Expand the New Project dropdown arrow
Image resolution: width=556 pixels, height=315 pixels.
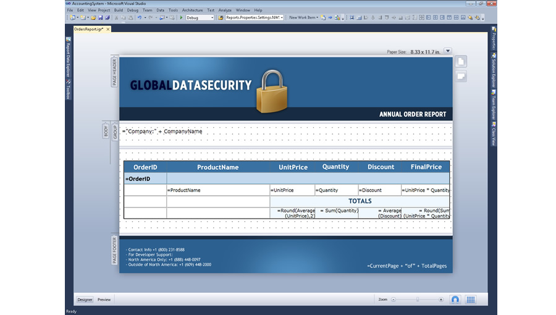coord(77,17)
